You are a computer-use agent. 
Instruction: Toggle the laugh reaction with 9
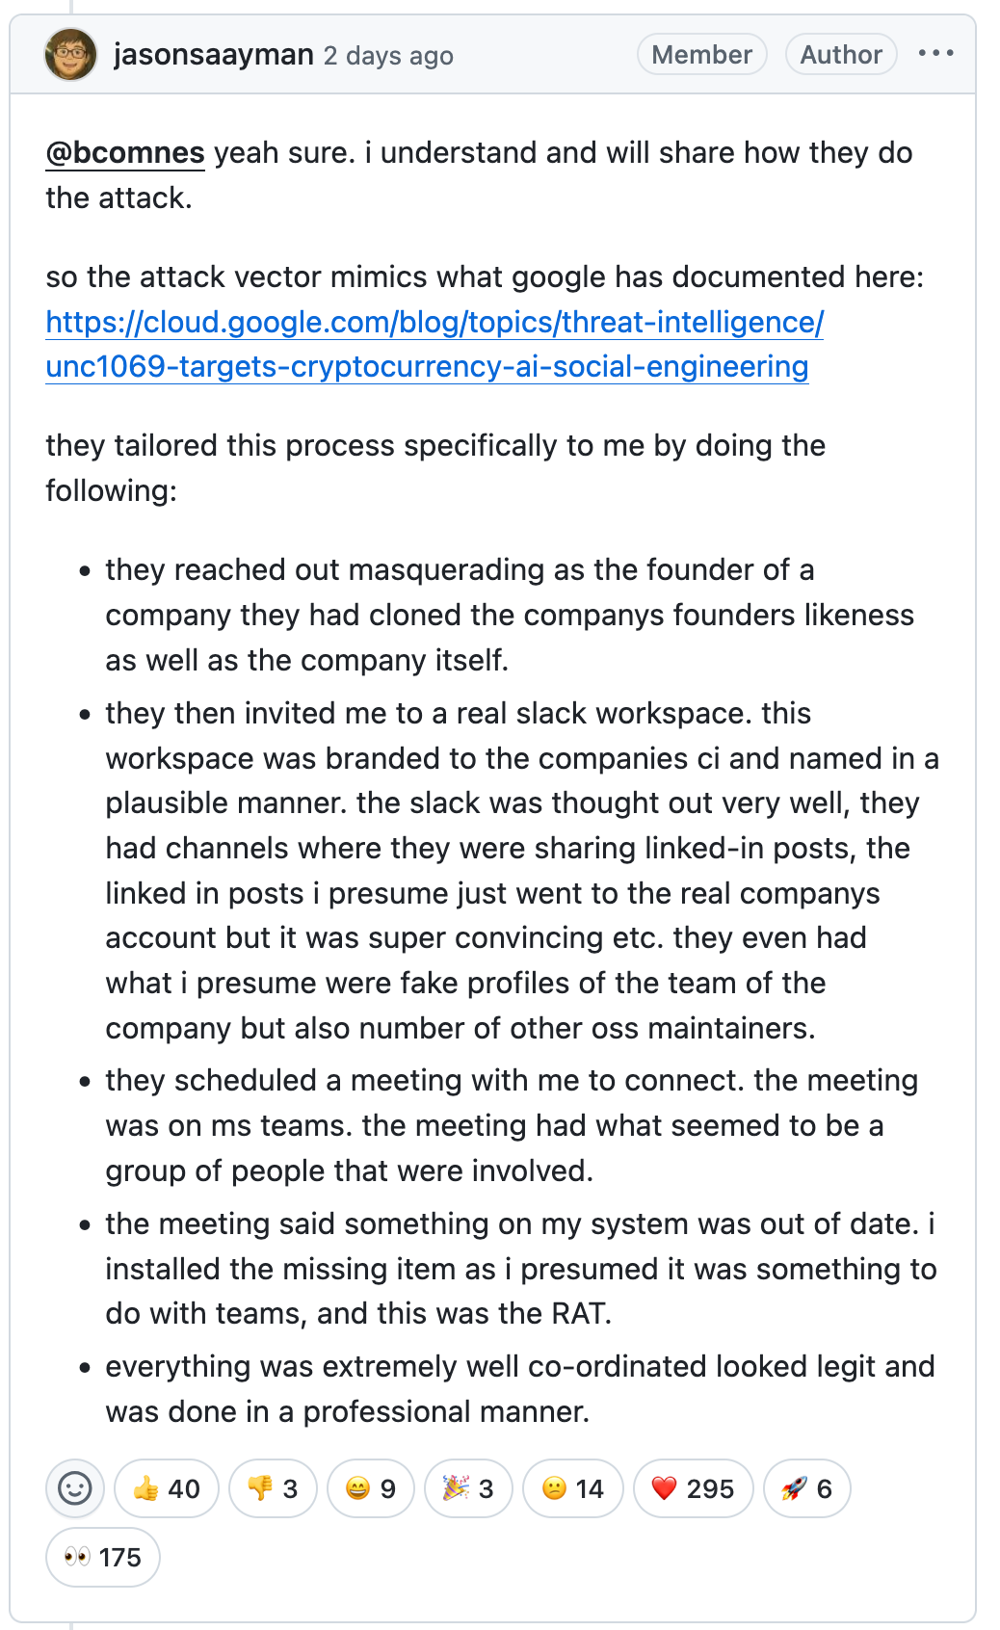pyautogui.click(x=371, y=1488)
